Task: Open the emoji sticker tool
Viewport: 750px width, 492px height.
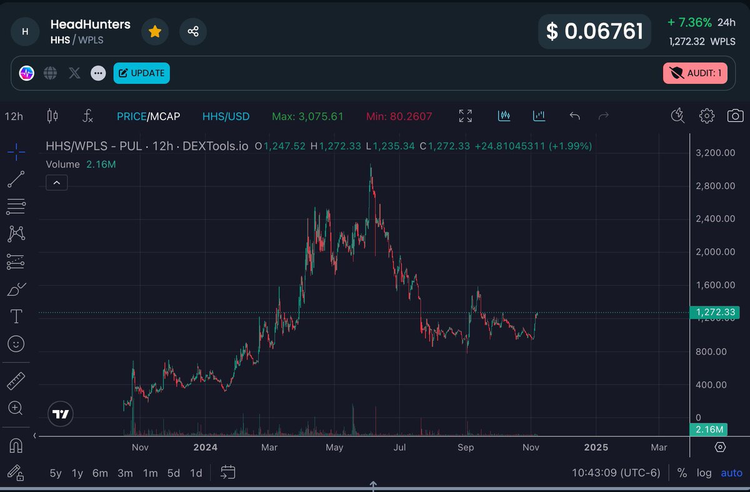Action: [x=16, y=344]
